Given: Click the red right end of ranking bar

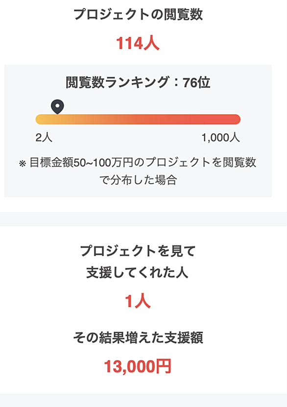Looking at the screenshot, I should pyautogui.click(x=235, y=119).
